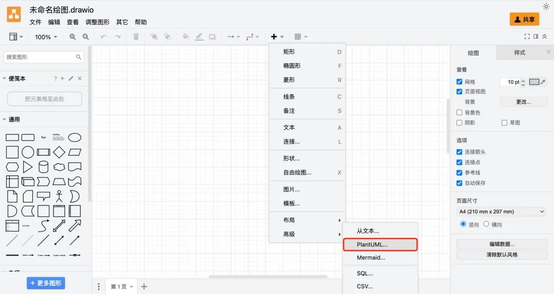This screenshot has height=294, width=554.
Task: Click the delete trash icon in toolbar
Action: pos(135,37)
